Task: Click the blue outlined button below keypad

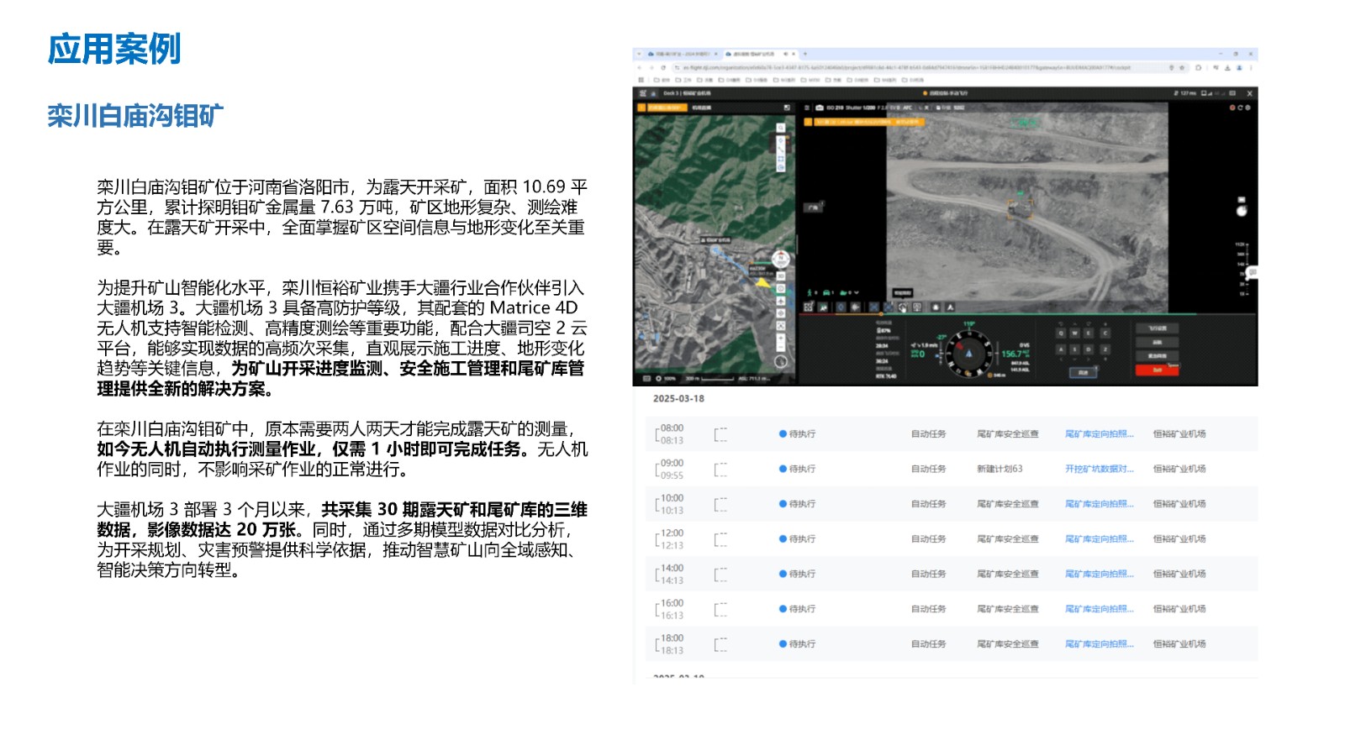Action: coord(1084,372)
